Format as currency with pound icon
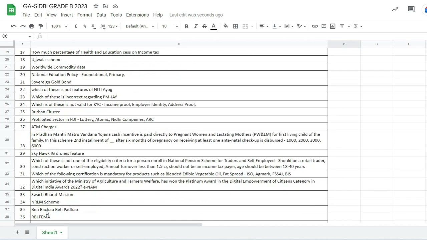The height and width of the screenshot is (240, 427). click(x=76, y=26)
